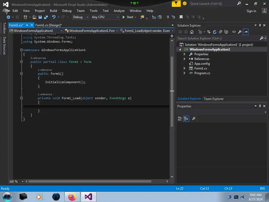Expand the Properties node in solution tree
The height and width of the screenshot is (202, 269).
(x=184, y=54)
